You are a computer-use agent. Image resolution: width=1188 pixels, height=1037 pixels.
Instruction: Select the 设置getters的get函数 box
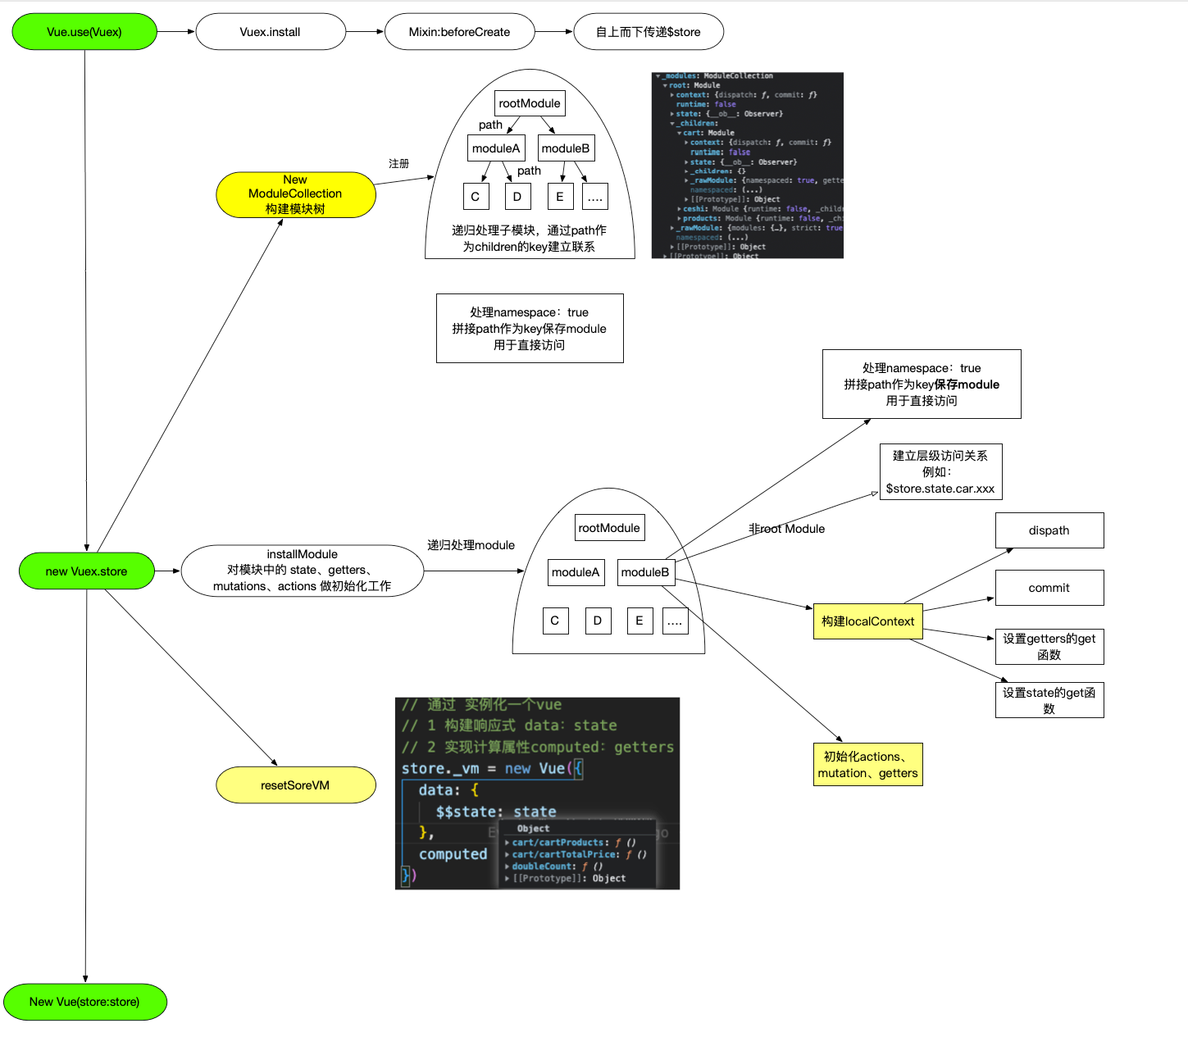click(x=1049, y=647)
